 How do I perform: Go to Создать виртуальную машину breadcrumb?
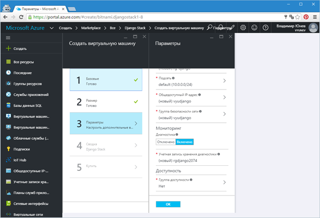[179, 28]
